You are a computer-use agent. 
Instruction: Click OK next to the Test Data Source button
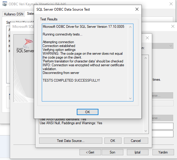coord(113,141)
